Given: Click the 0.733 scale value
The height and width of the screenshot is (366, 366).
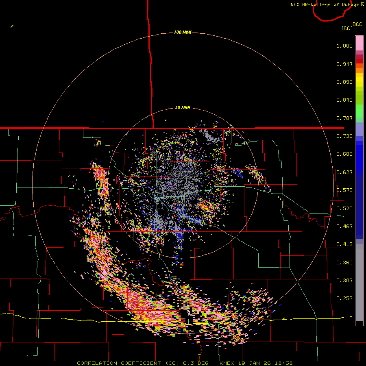Looking at the screenshot, I should click(x=344, y=136).
